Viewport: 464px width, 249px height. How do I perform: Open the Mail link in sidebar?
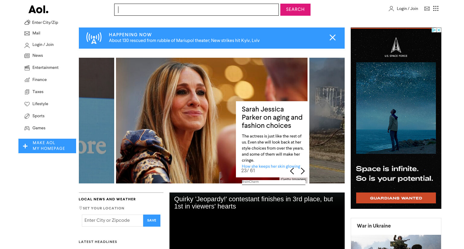36,33
